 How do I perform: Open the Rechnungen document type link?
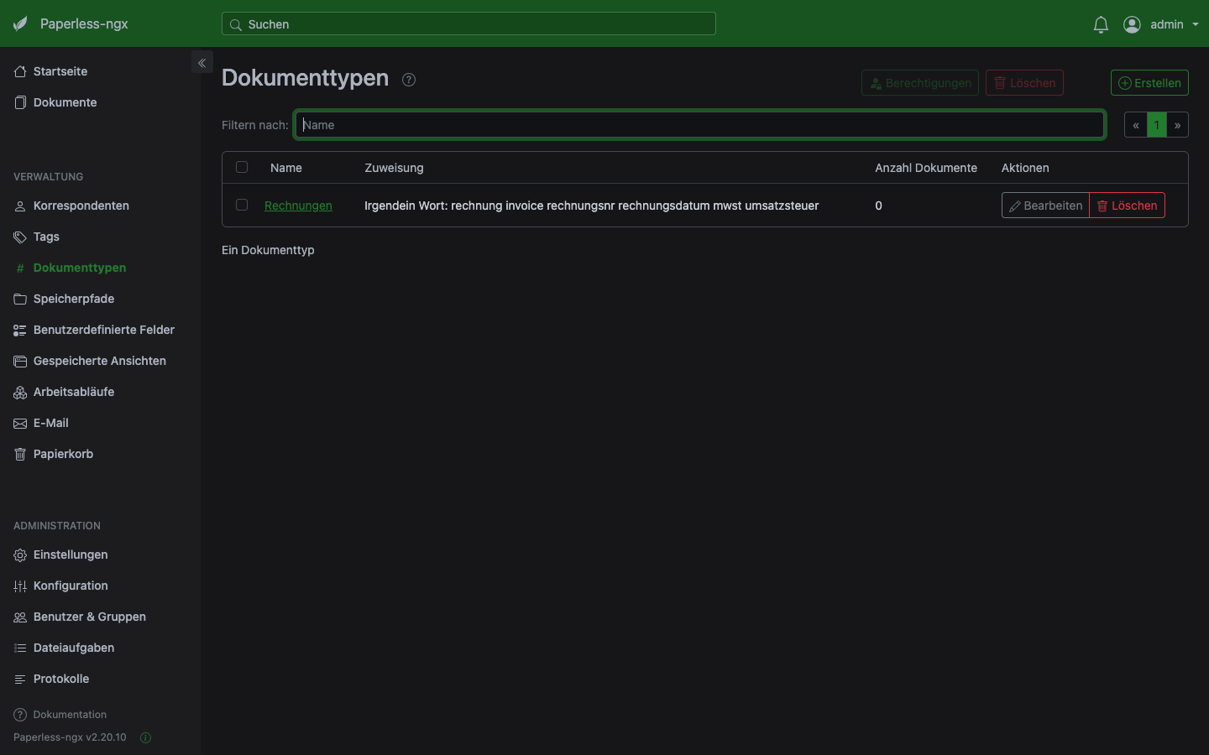(298, 206)
